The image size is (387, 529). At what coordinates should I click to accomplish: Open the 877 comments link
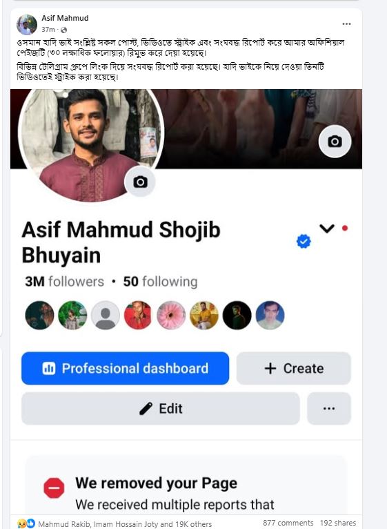pos(288,523)
